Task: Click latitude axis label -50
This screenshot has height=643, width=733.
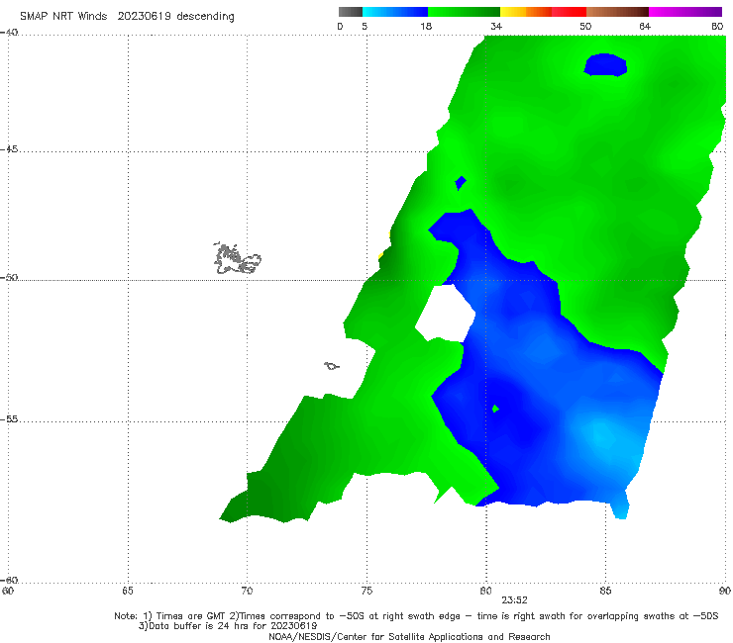Action: [x=9, y=277]
